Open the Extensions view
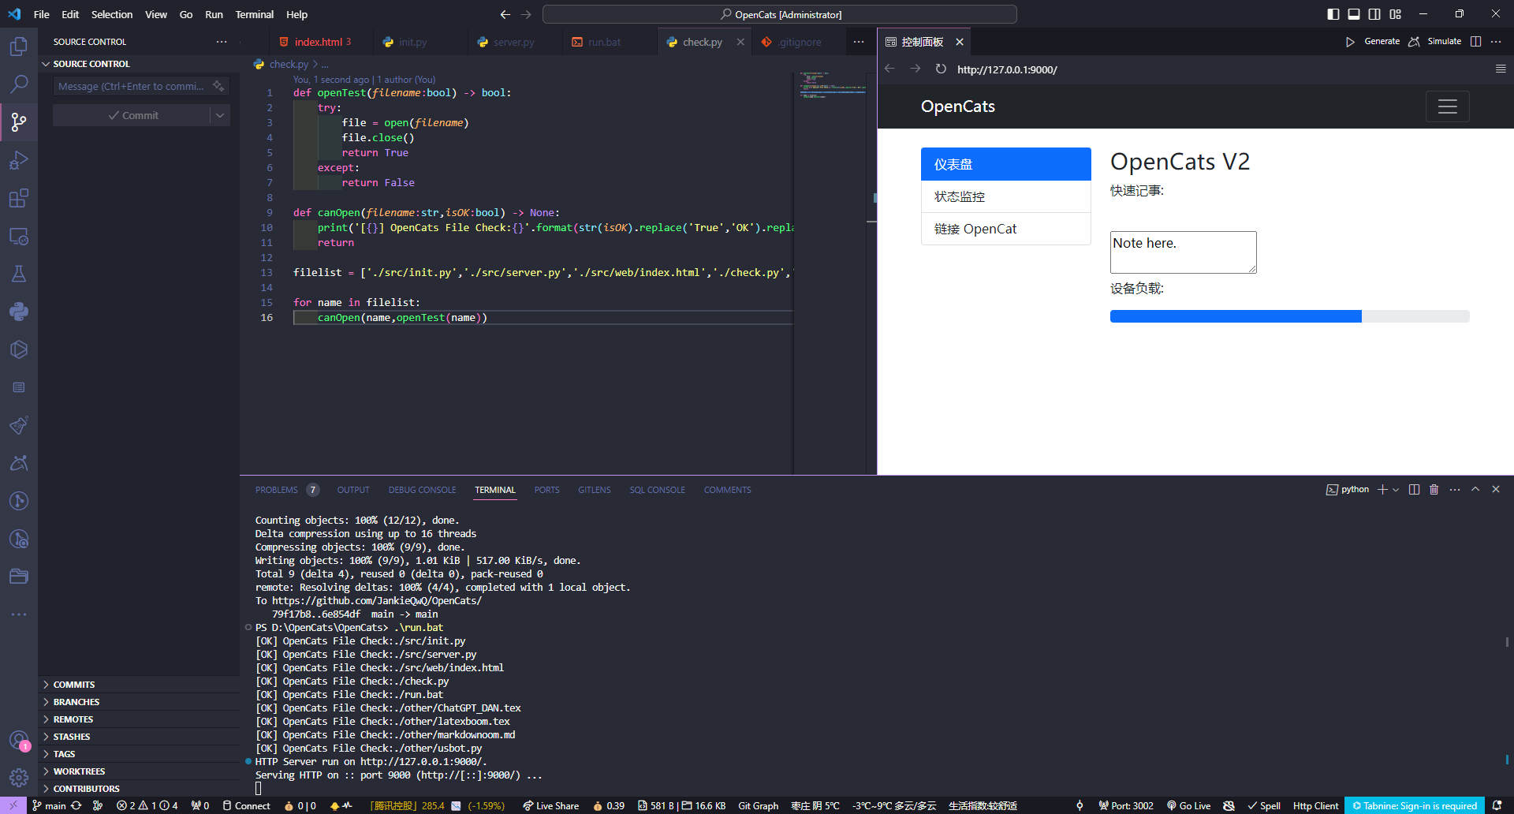Image resolution: width=1514 pixels, height=814 pixels. pyautogui.click(x=19, y=198)
